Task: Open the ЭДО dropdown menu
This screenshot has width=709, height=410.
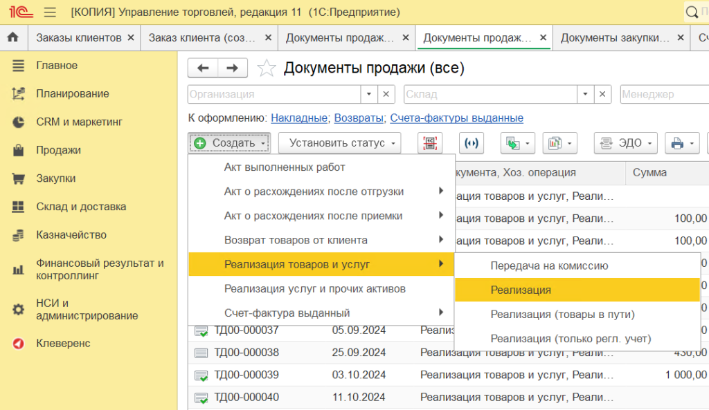Action: click(626, 143)
